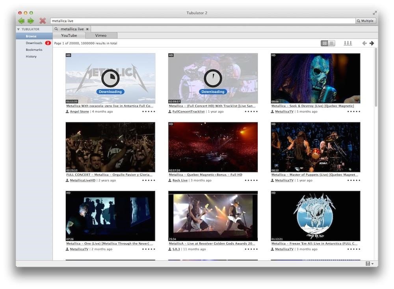394x289 pixels.
Task: Open Seek & Destroy (Live) video thumbnail
Action: click(315, 78)
